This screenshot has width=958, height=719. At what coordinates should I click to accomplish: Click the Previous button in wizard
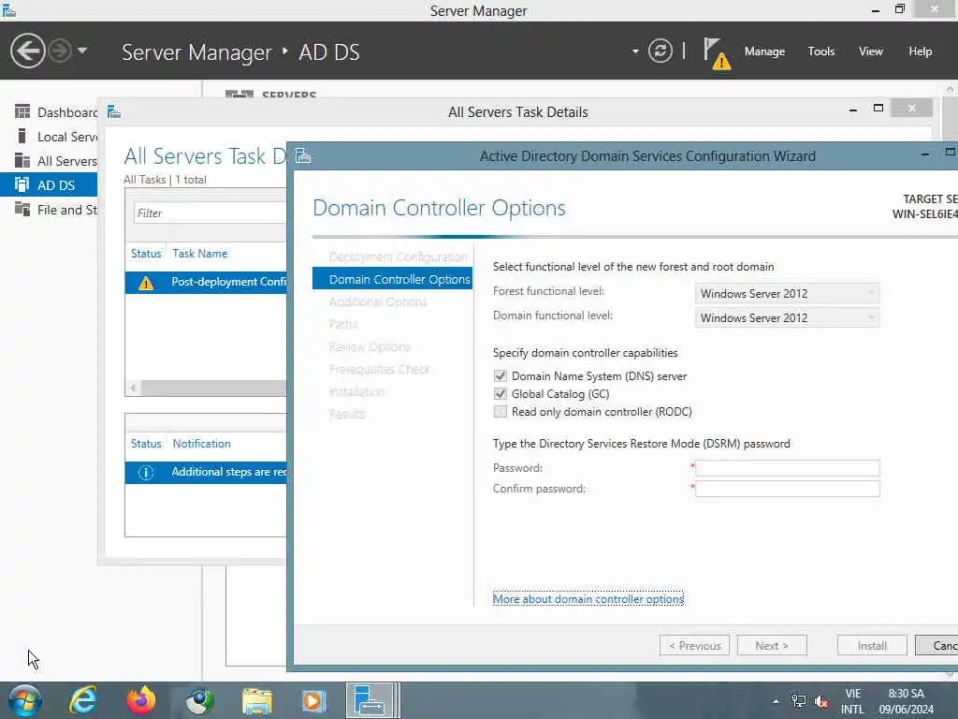tap(695, 646)
